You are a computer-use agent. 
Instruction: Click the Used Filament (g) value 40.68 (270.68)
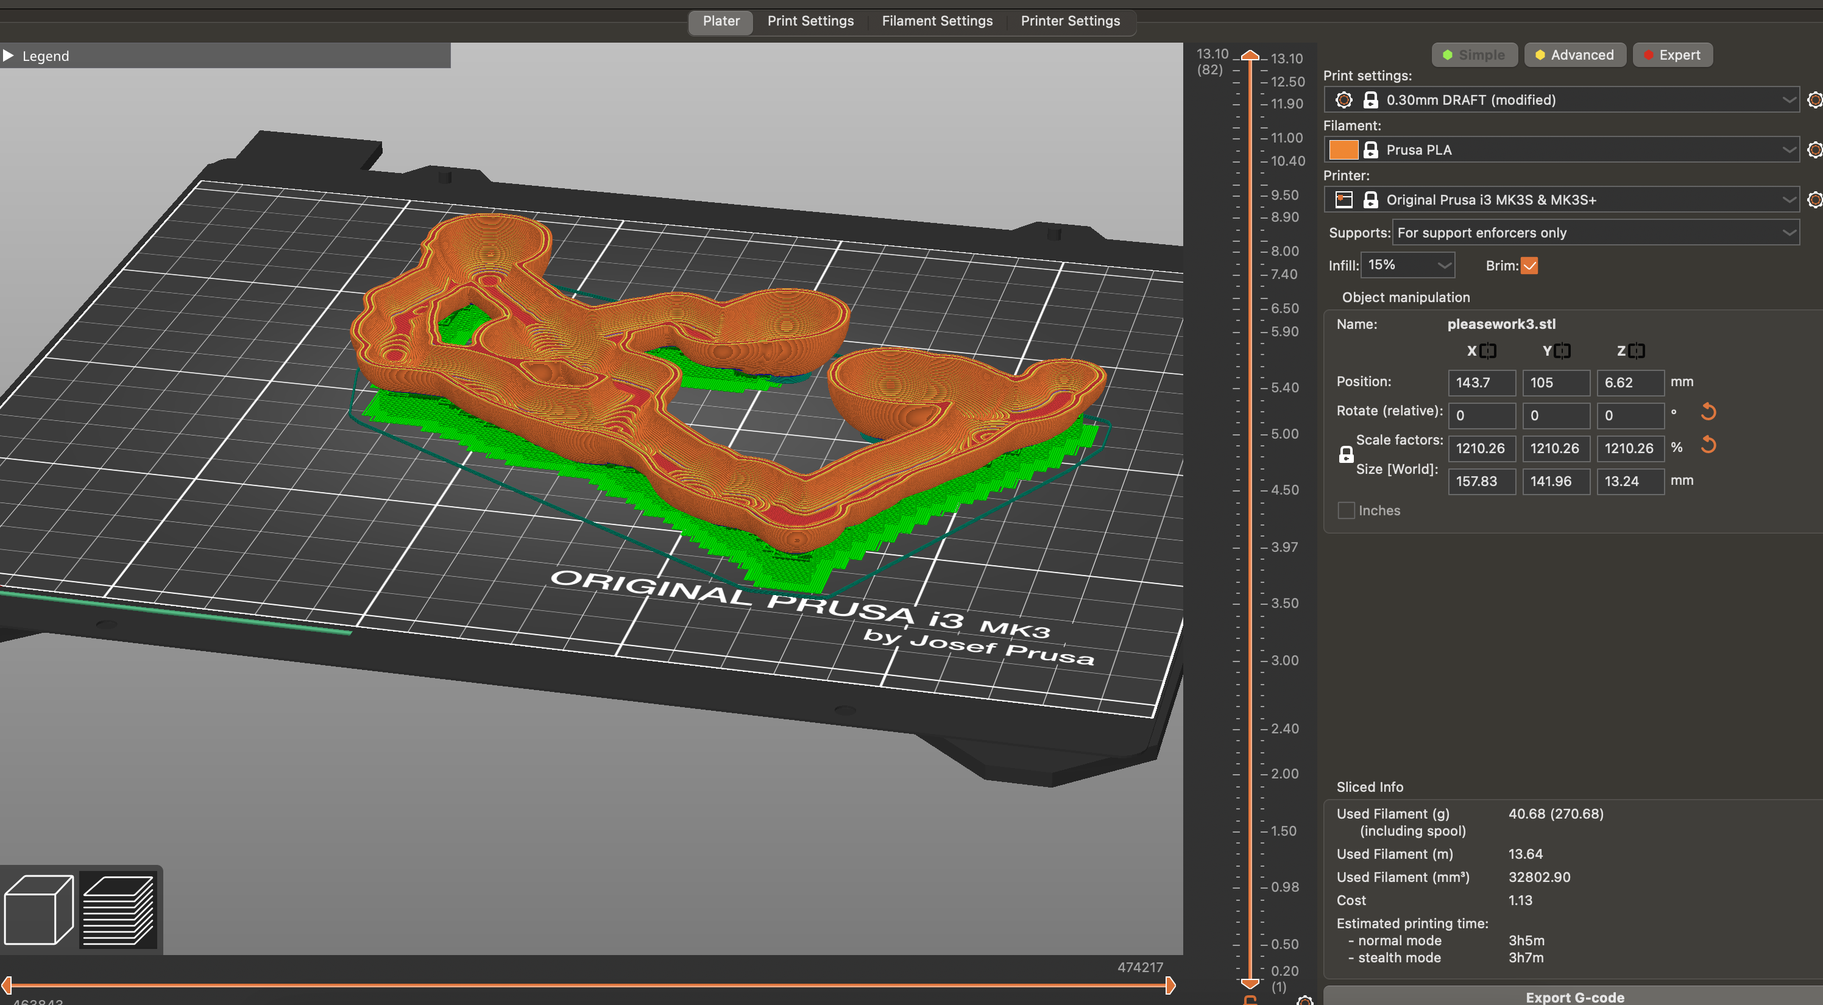1556,814
